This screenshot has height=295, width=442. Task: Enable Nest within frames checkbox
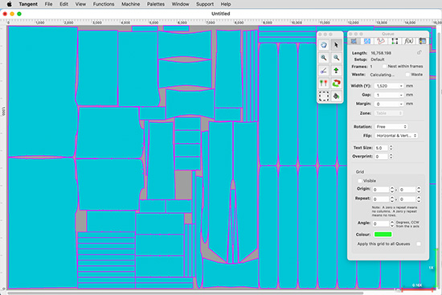pyautogui.click(x=384, y=66)
